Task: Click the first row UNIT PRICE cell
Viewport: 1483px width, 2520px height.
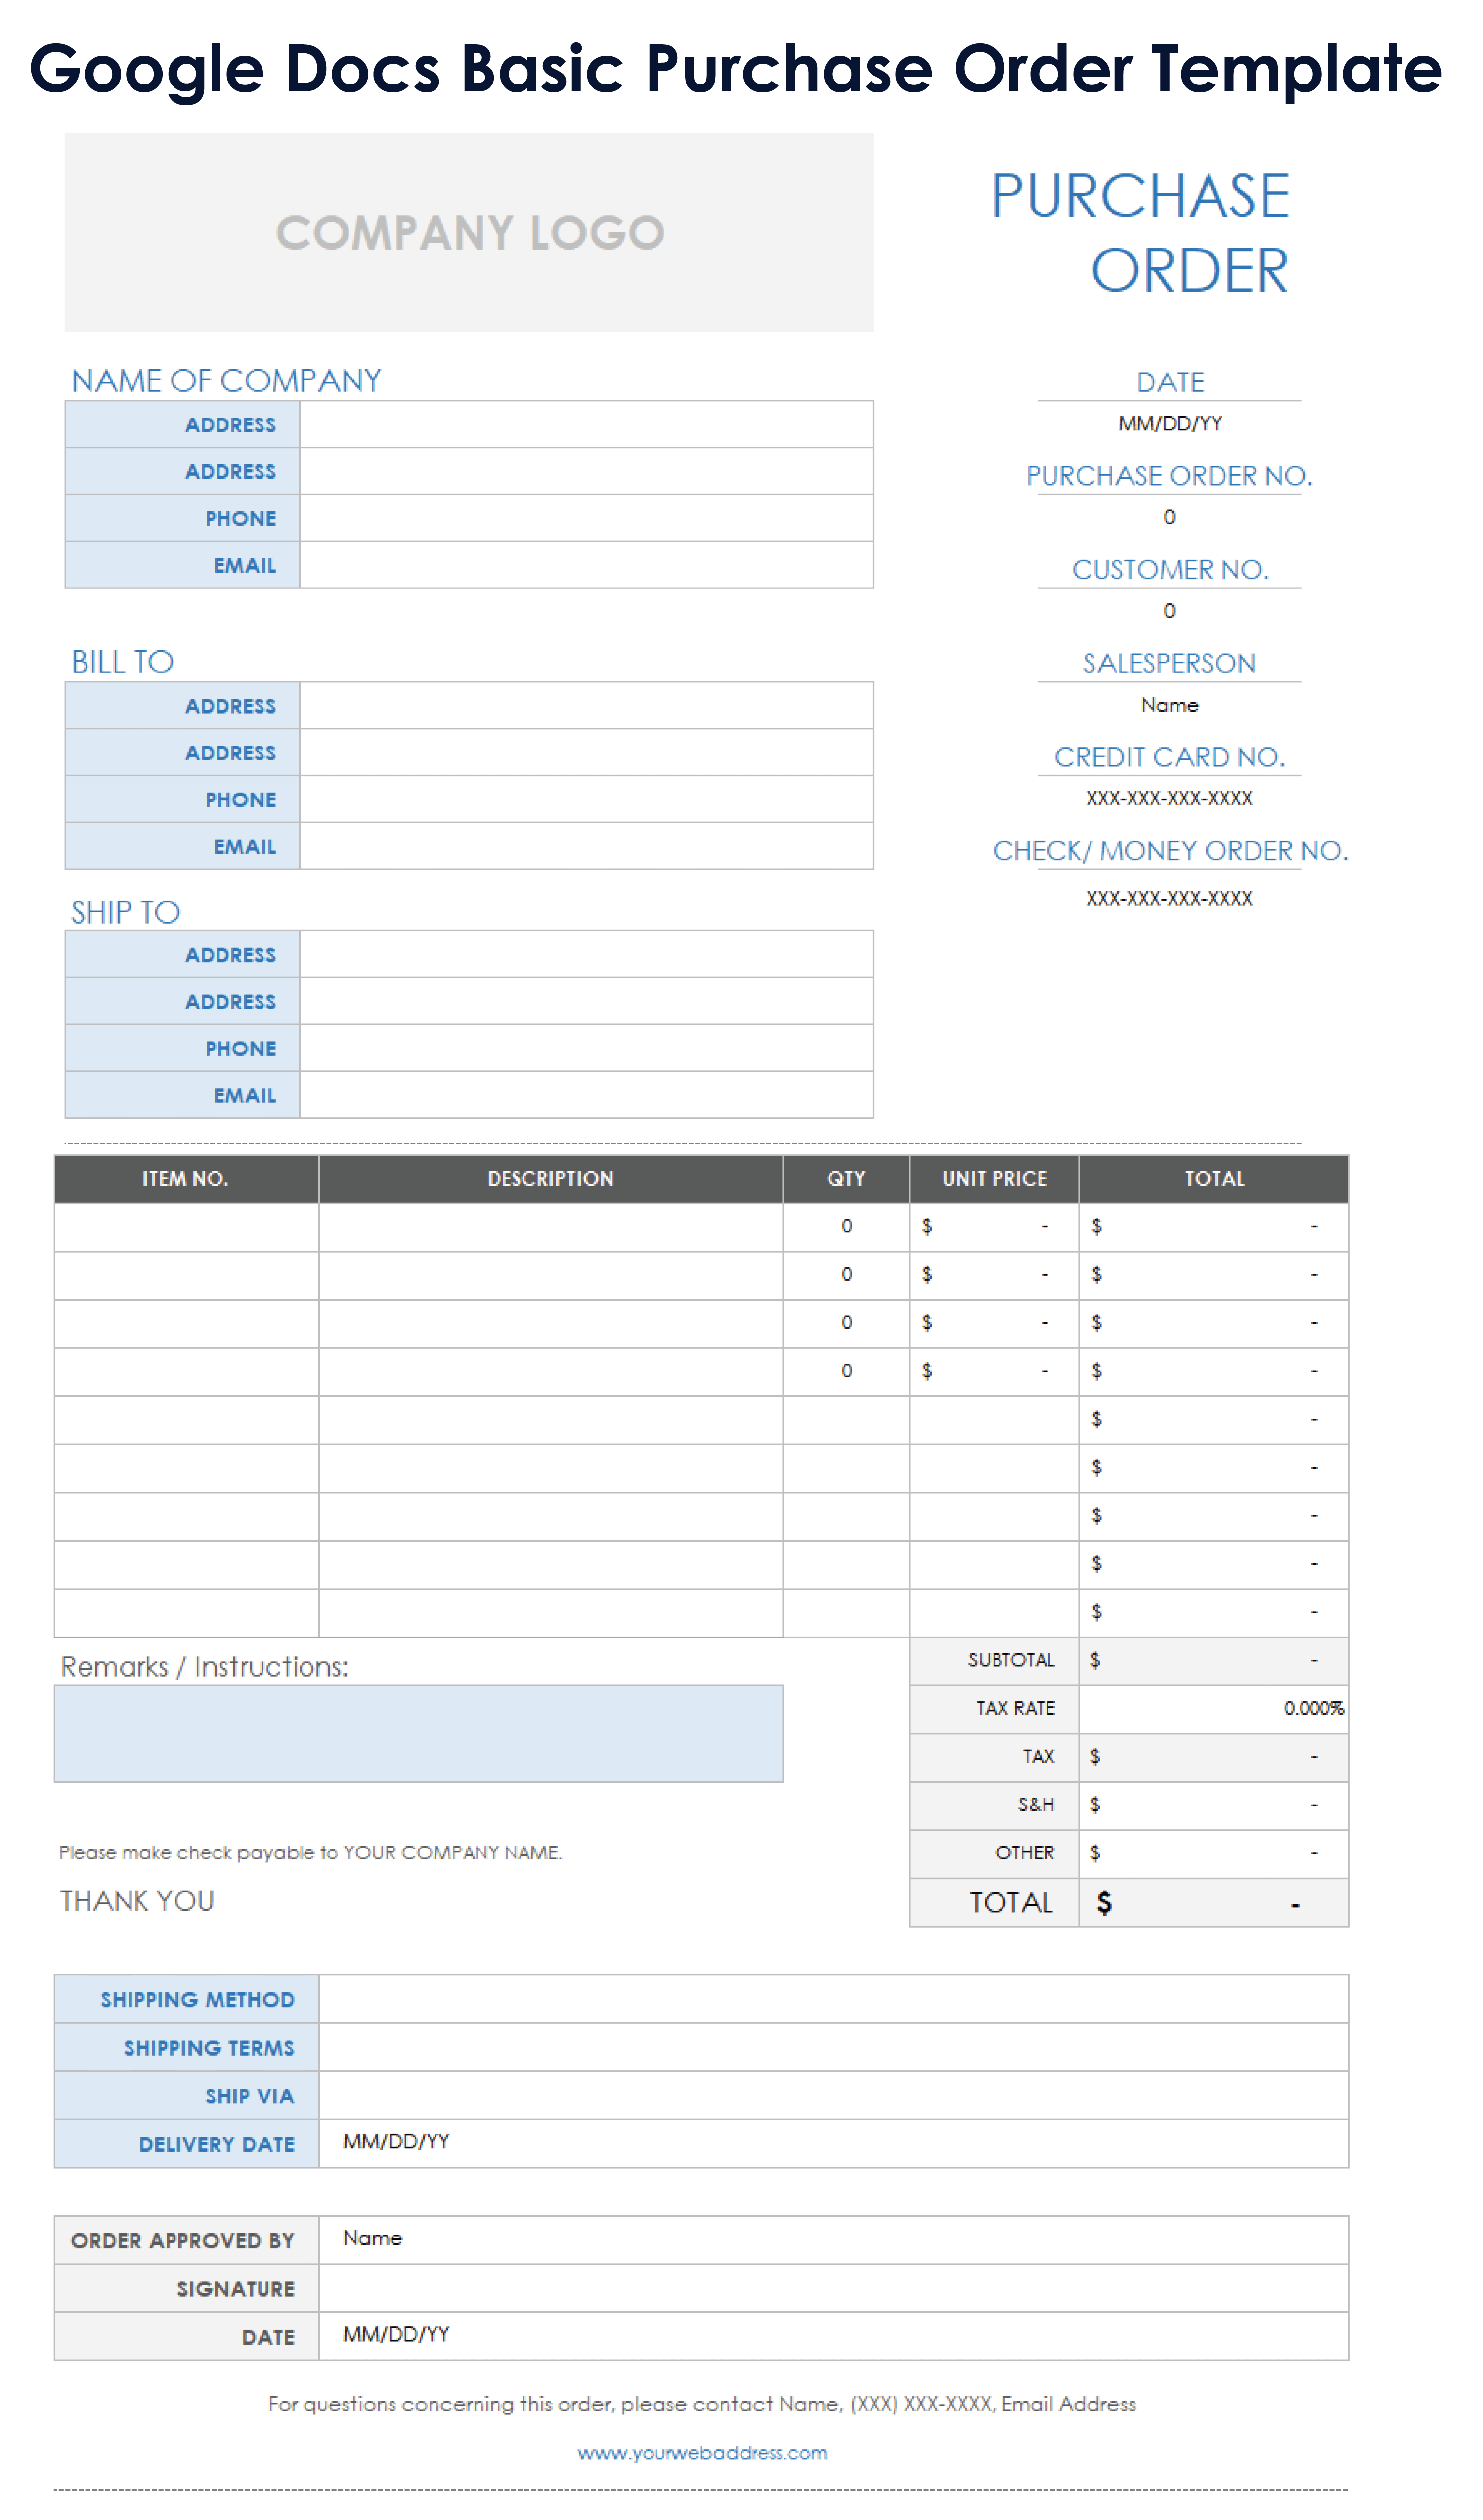Action: 994,1227
